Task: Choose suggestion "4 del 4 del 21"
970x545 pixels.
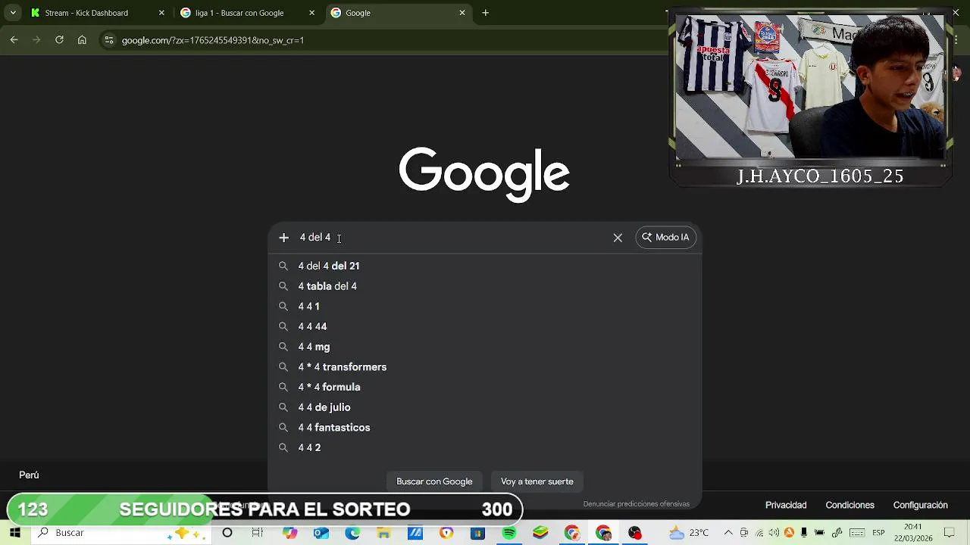Action: [485, 266]
